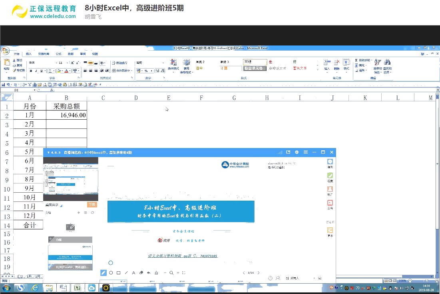Click the Windows Start button

[6, 288]
